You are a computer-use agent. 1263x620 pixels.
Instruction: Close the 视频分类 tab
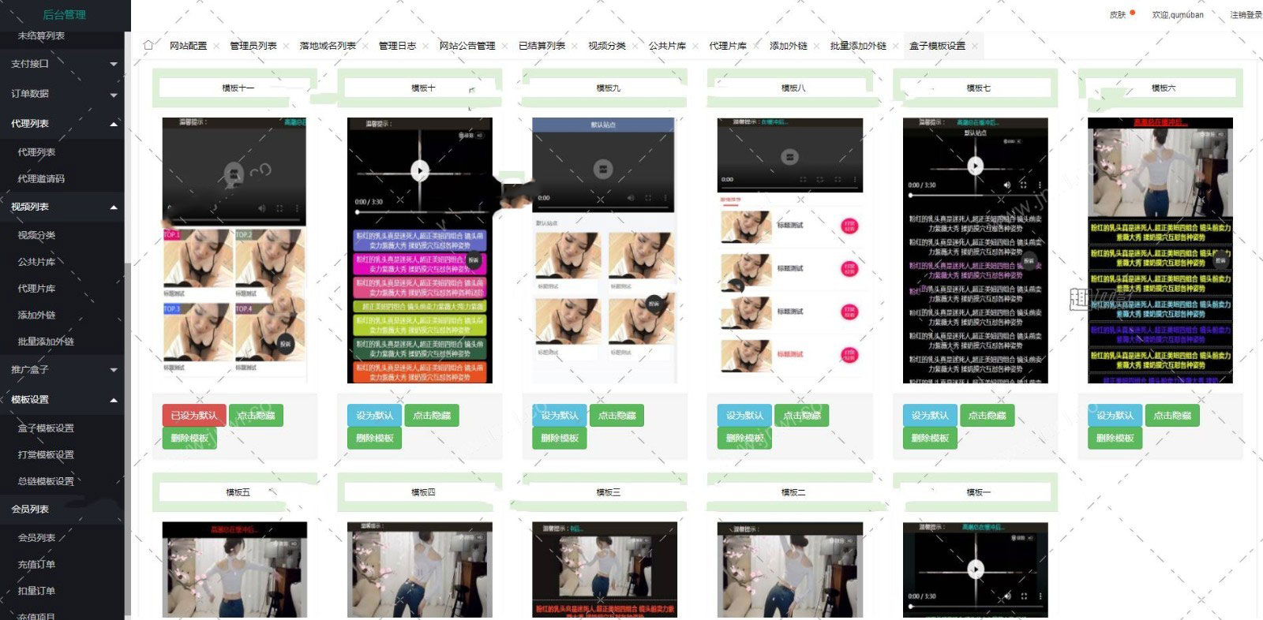coord(635,47)
